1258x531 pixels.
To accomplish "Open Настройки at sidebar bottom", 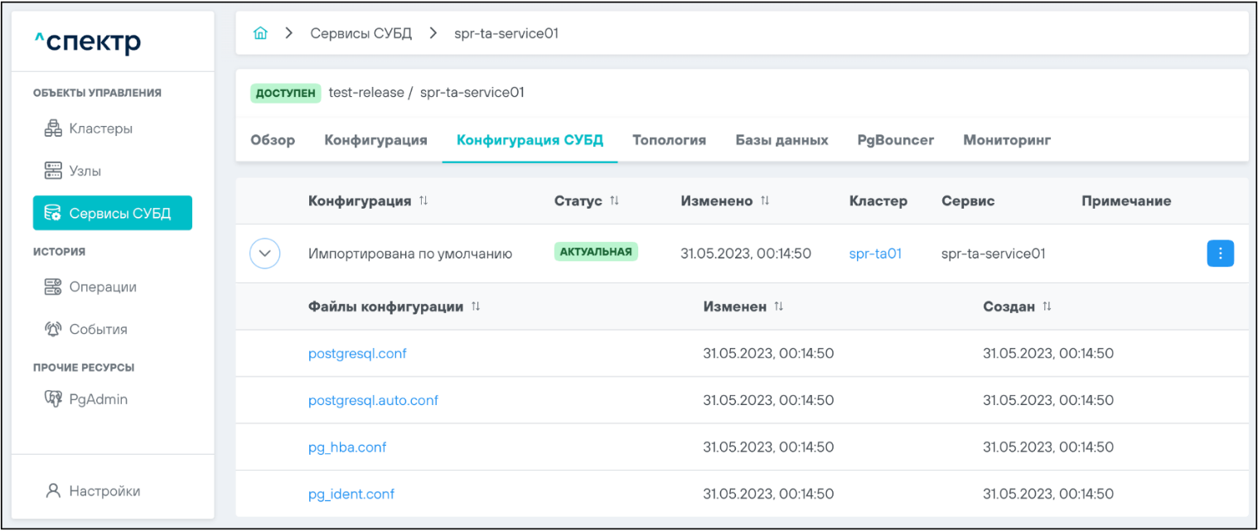I will pyautogui.click(x=93, y=490).
